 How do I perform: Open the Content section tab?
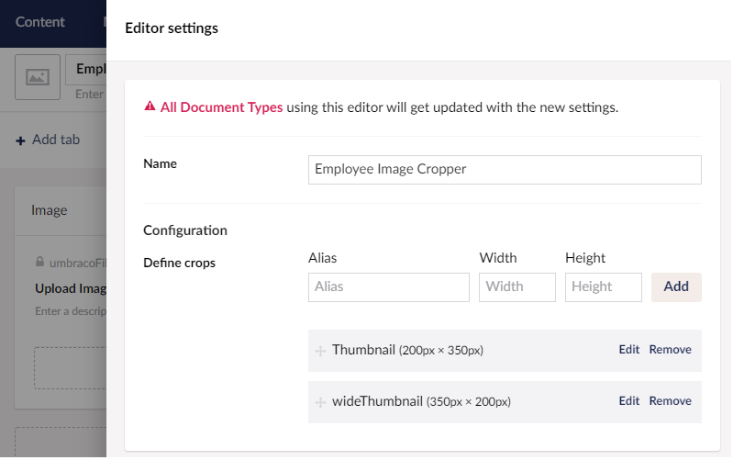[x=40, y=22]
